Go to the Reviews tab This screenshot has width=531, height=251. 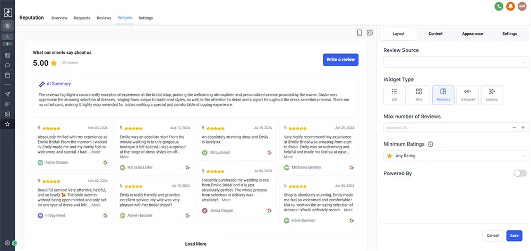point(104,18)
